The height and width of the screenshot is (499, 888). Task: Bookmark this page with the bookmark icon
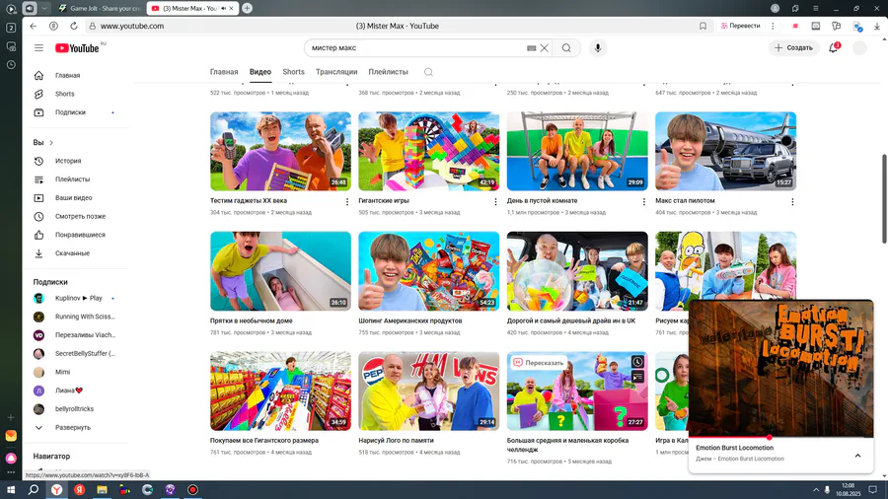pos(703,26)
